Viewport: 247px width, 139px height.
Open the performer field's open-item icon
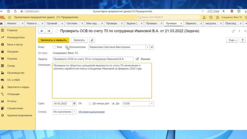[x=152, y=47]
